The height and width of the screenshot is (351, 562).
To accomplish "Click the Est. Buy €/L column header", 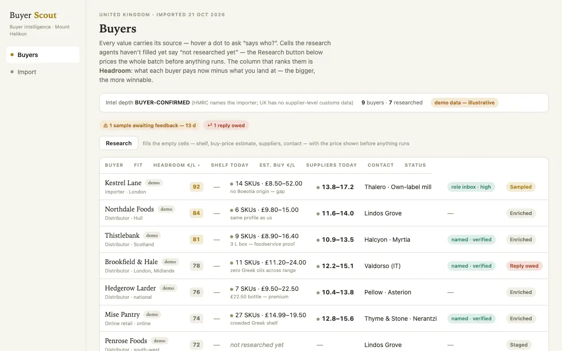I will pos(277,165).
